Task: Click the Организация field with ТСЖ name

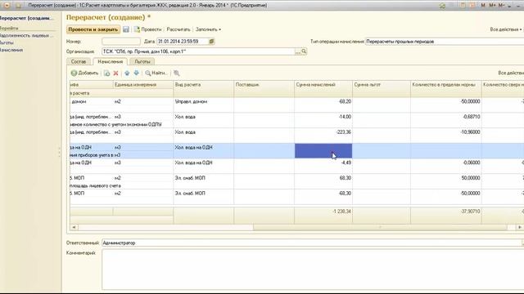Action: (x=198, y=51)
